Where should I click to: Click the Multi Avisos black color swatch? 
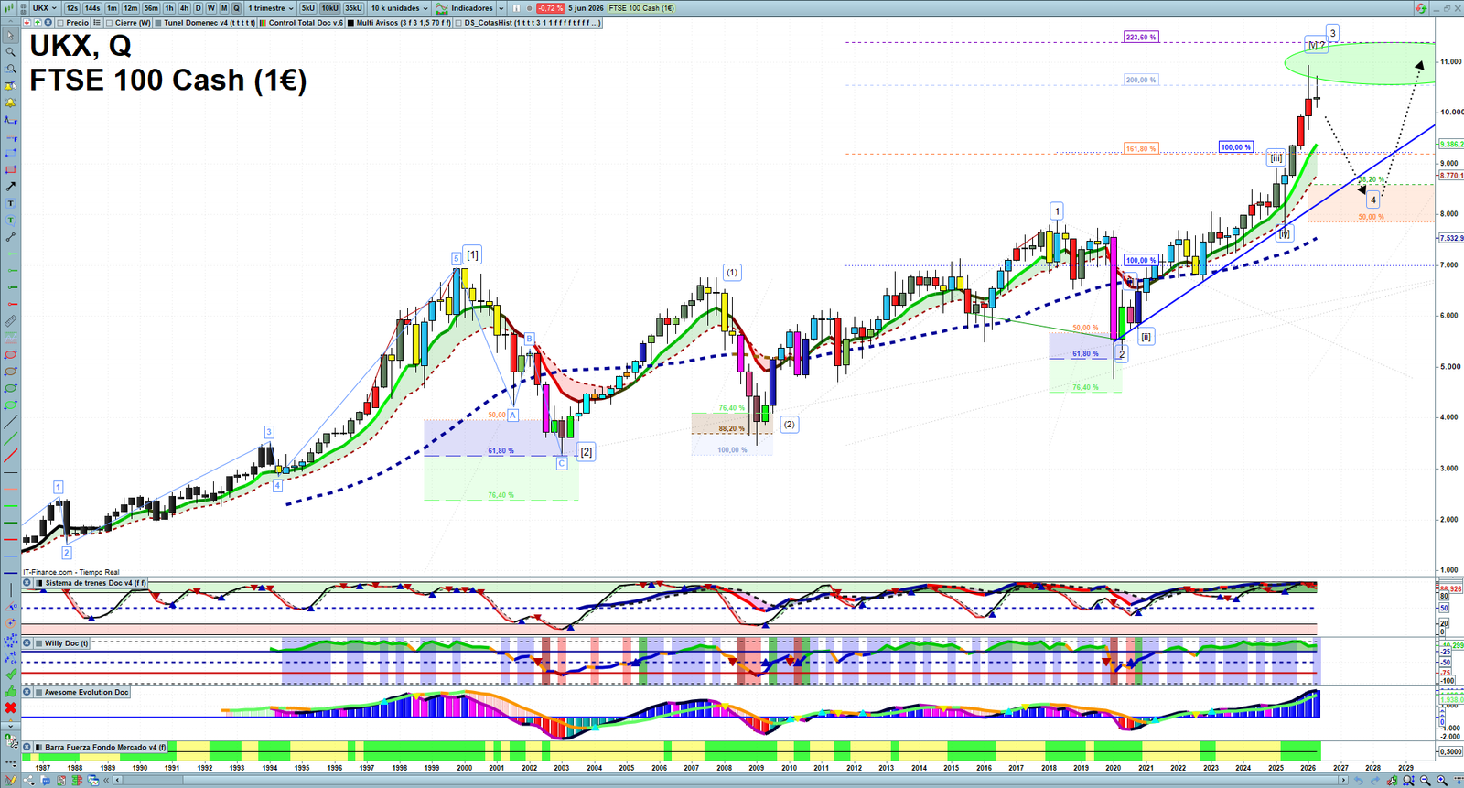tap(350, 23)
